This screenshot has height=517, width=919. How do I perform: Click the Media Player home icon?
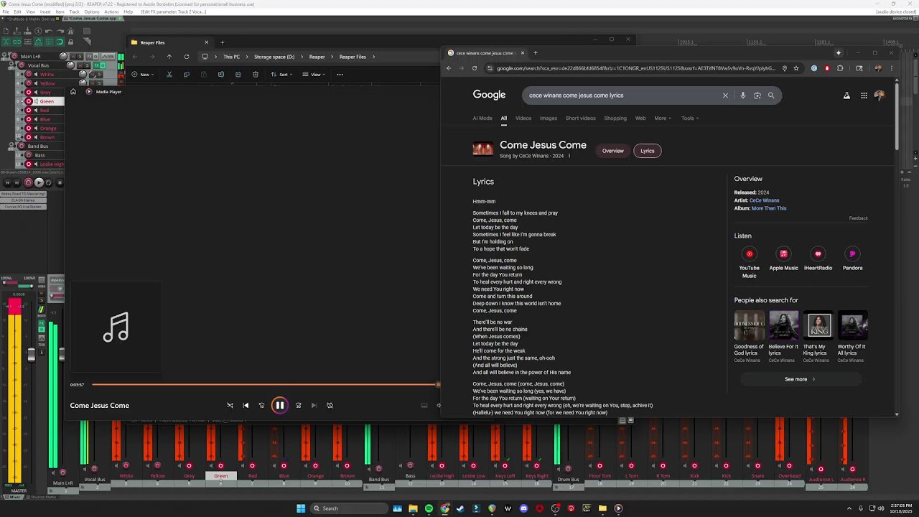click(73, 91)
